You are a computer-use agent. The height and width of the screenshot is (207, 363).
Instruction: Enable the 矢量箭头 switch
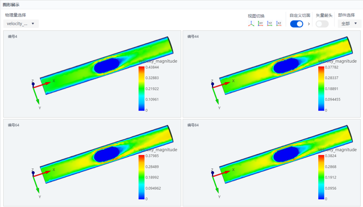tap(322, 24)
